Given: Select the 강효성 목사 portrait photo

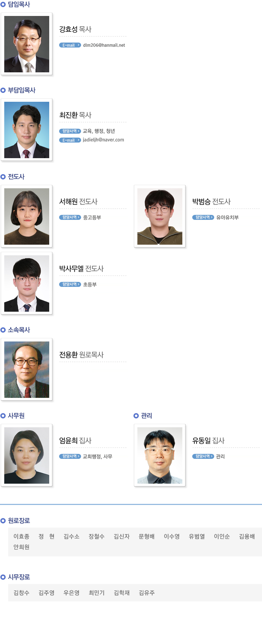Looking at the screenshot, I should coord(27,44).
